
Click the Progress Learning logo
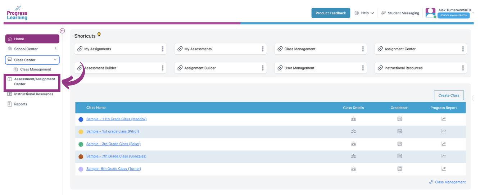point(17,13)
